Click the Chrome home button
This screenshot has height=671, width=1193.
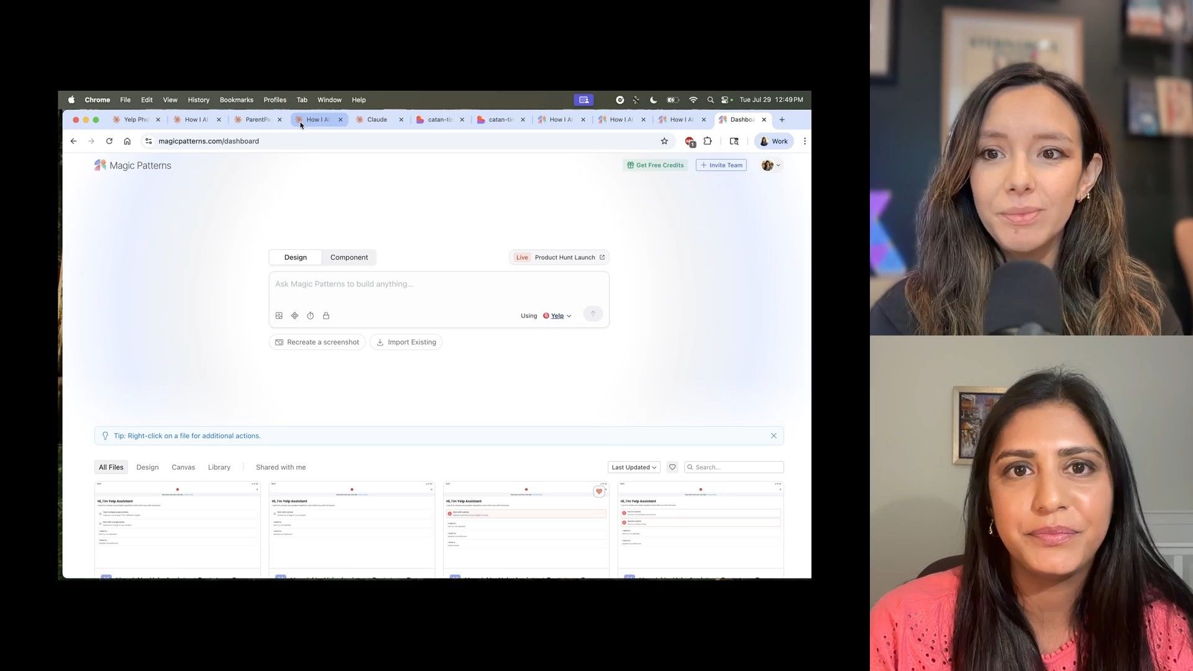coord(127,141)
